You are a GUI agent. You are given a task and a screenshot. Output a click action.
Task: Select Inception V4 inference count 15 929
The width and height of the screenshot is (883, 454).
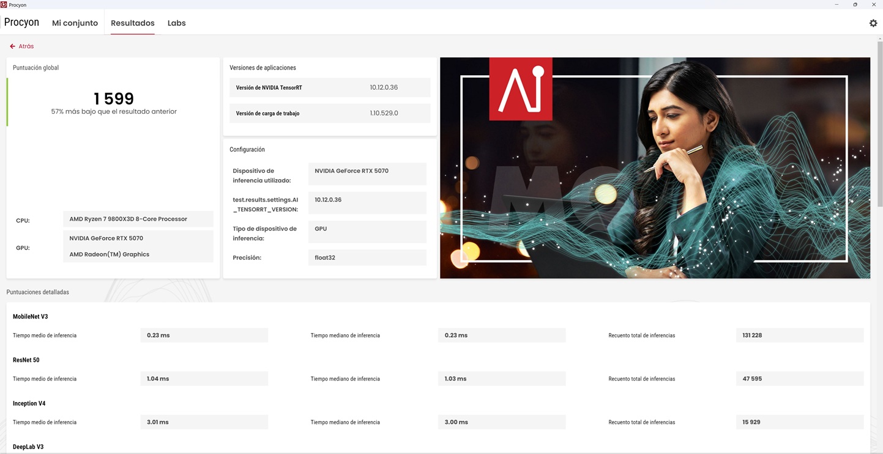(x=800, y=422)
